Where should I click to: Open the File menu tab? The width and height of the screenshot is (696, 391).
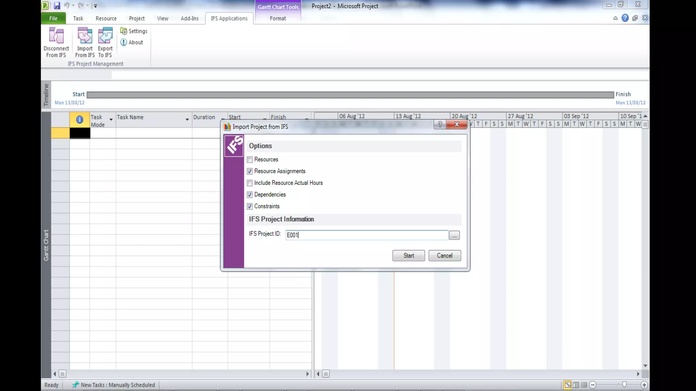tap(53, 18)
